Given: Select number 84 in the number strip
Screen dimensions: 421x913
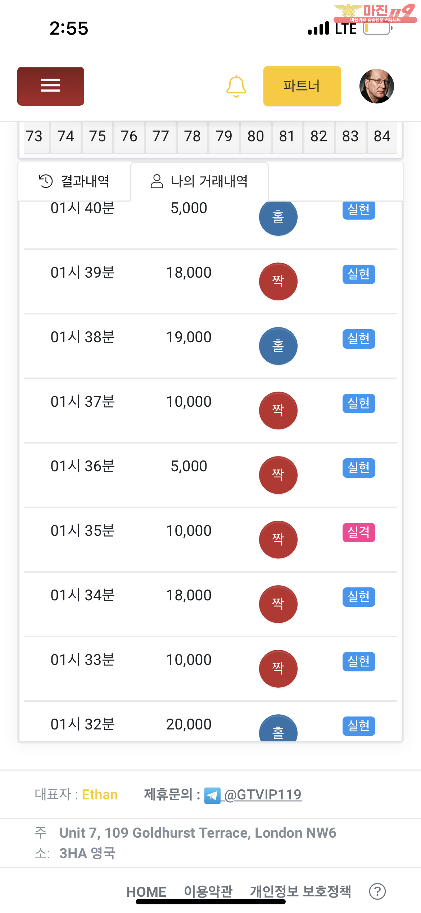Looking at the screenshot, I should pyautogui.click(x=382, y=137).
